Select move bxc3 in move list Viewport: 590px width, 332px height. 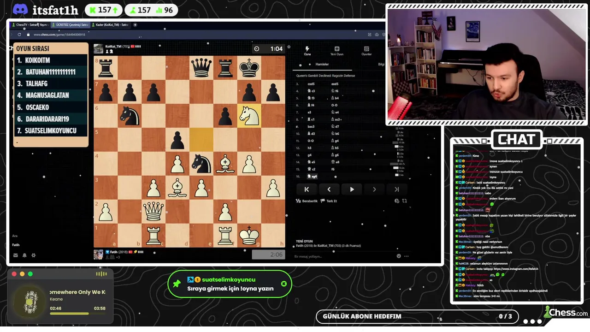tap(311, 126)
